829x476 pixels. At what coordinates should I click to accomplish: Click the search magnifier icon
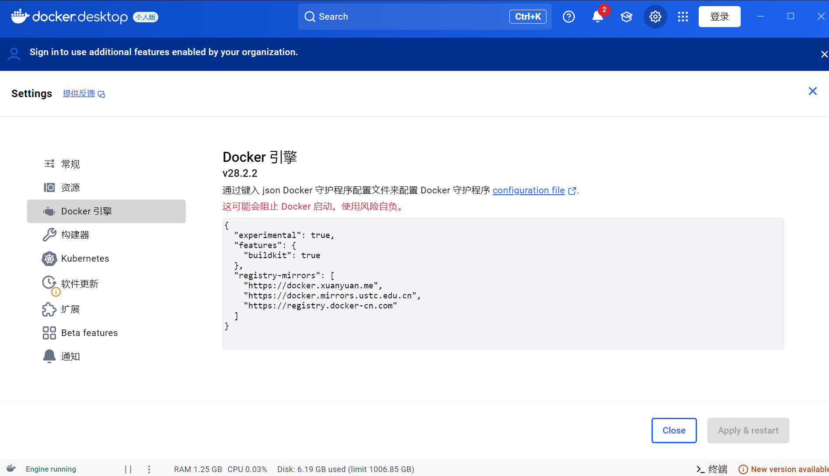point(310,17)
